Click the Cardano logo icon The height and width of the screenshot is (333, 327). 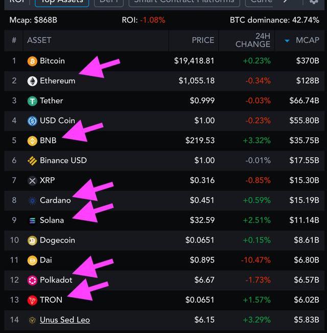[32, 200]
